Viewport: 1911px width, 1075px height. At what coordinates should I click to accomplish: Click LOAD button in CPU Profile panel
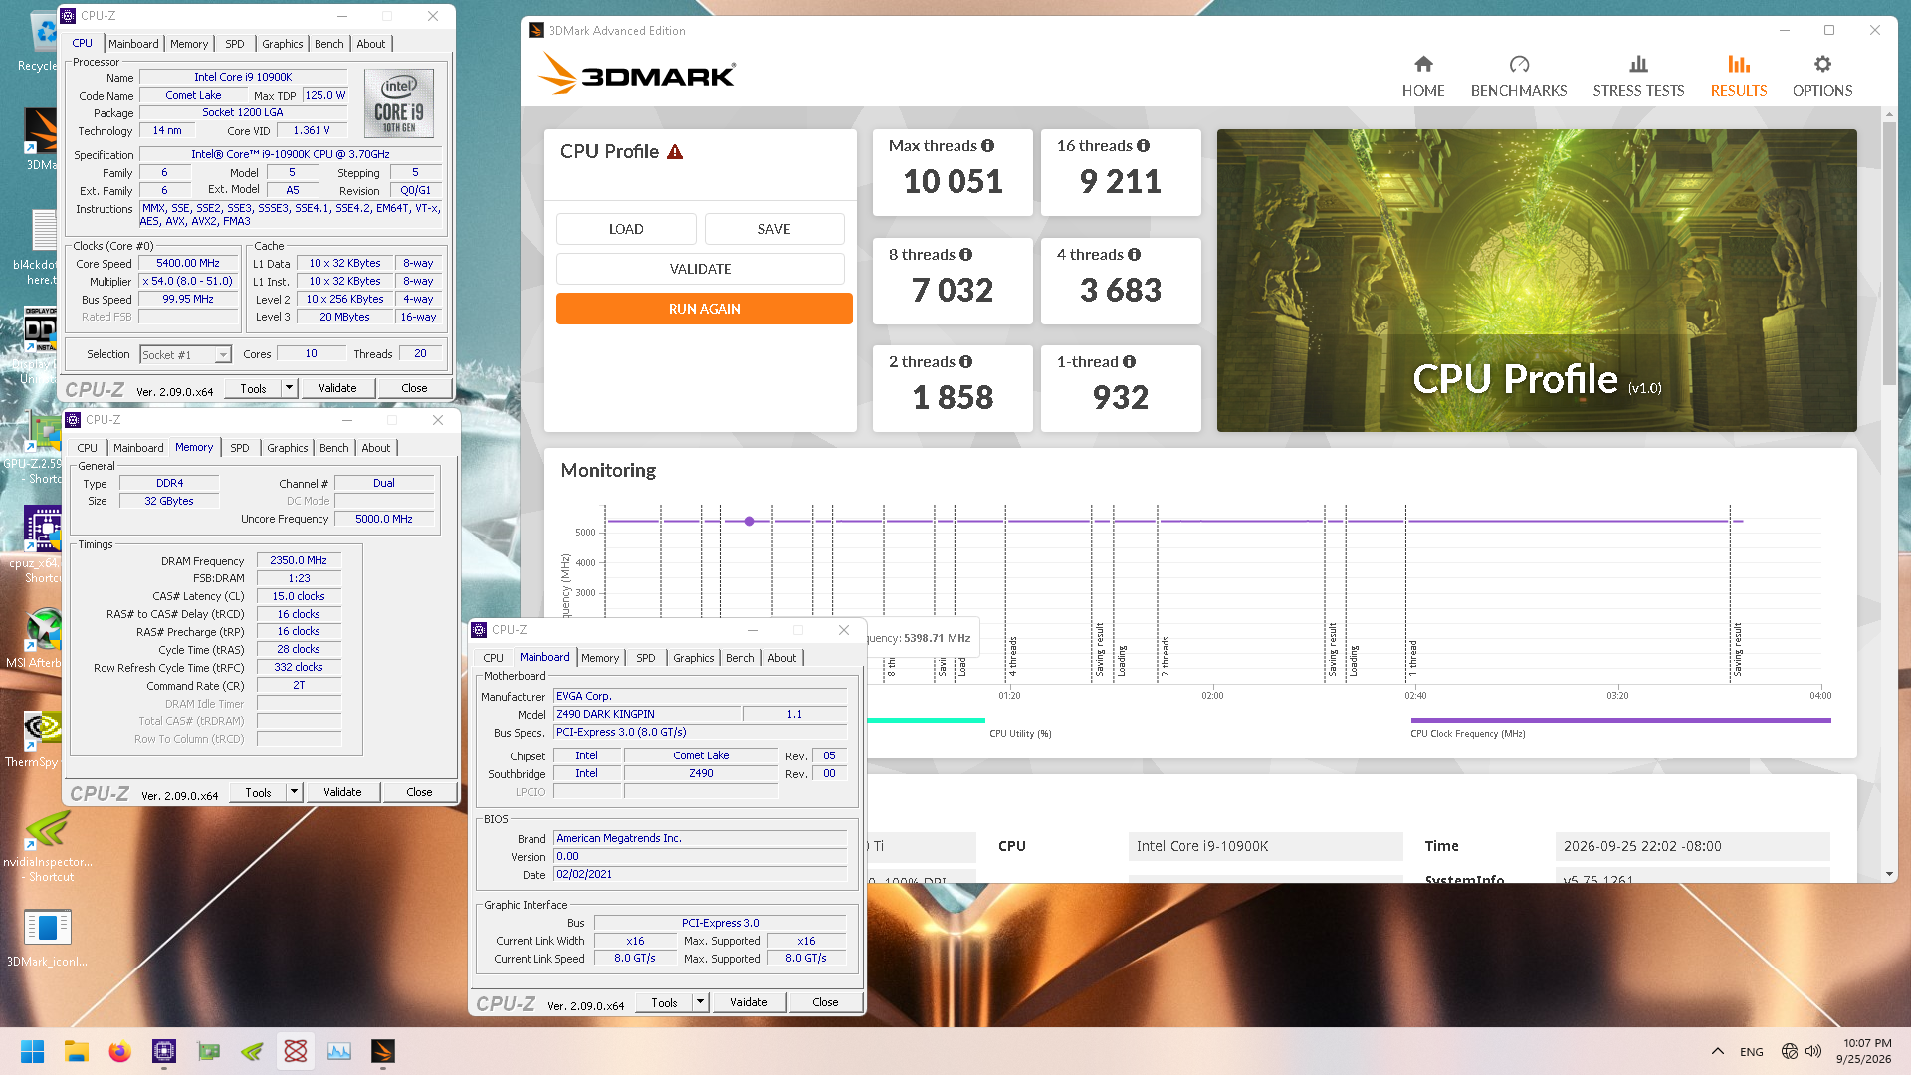coord(626,229)
